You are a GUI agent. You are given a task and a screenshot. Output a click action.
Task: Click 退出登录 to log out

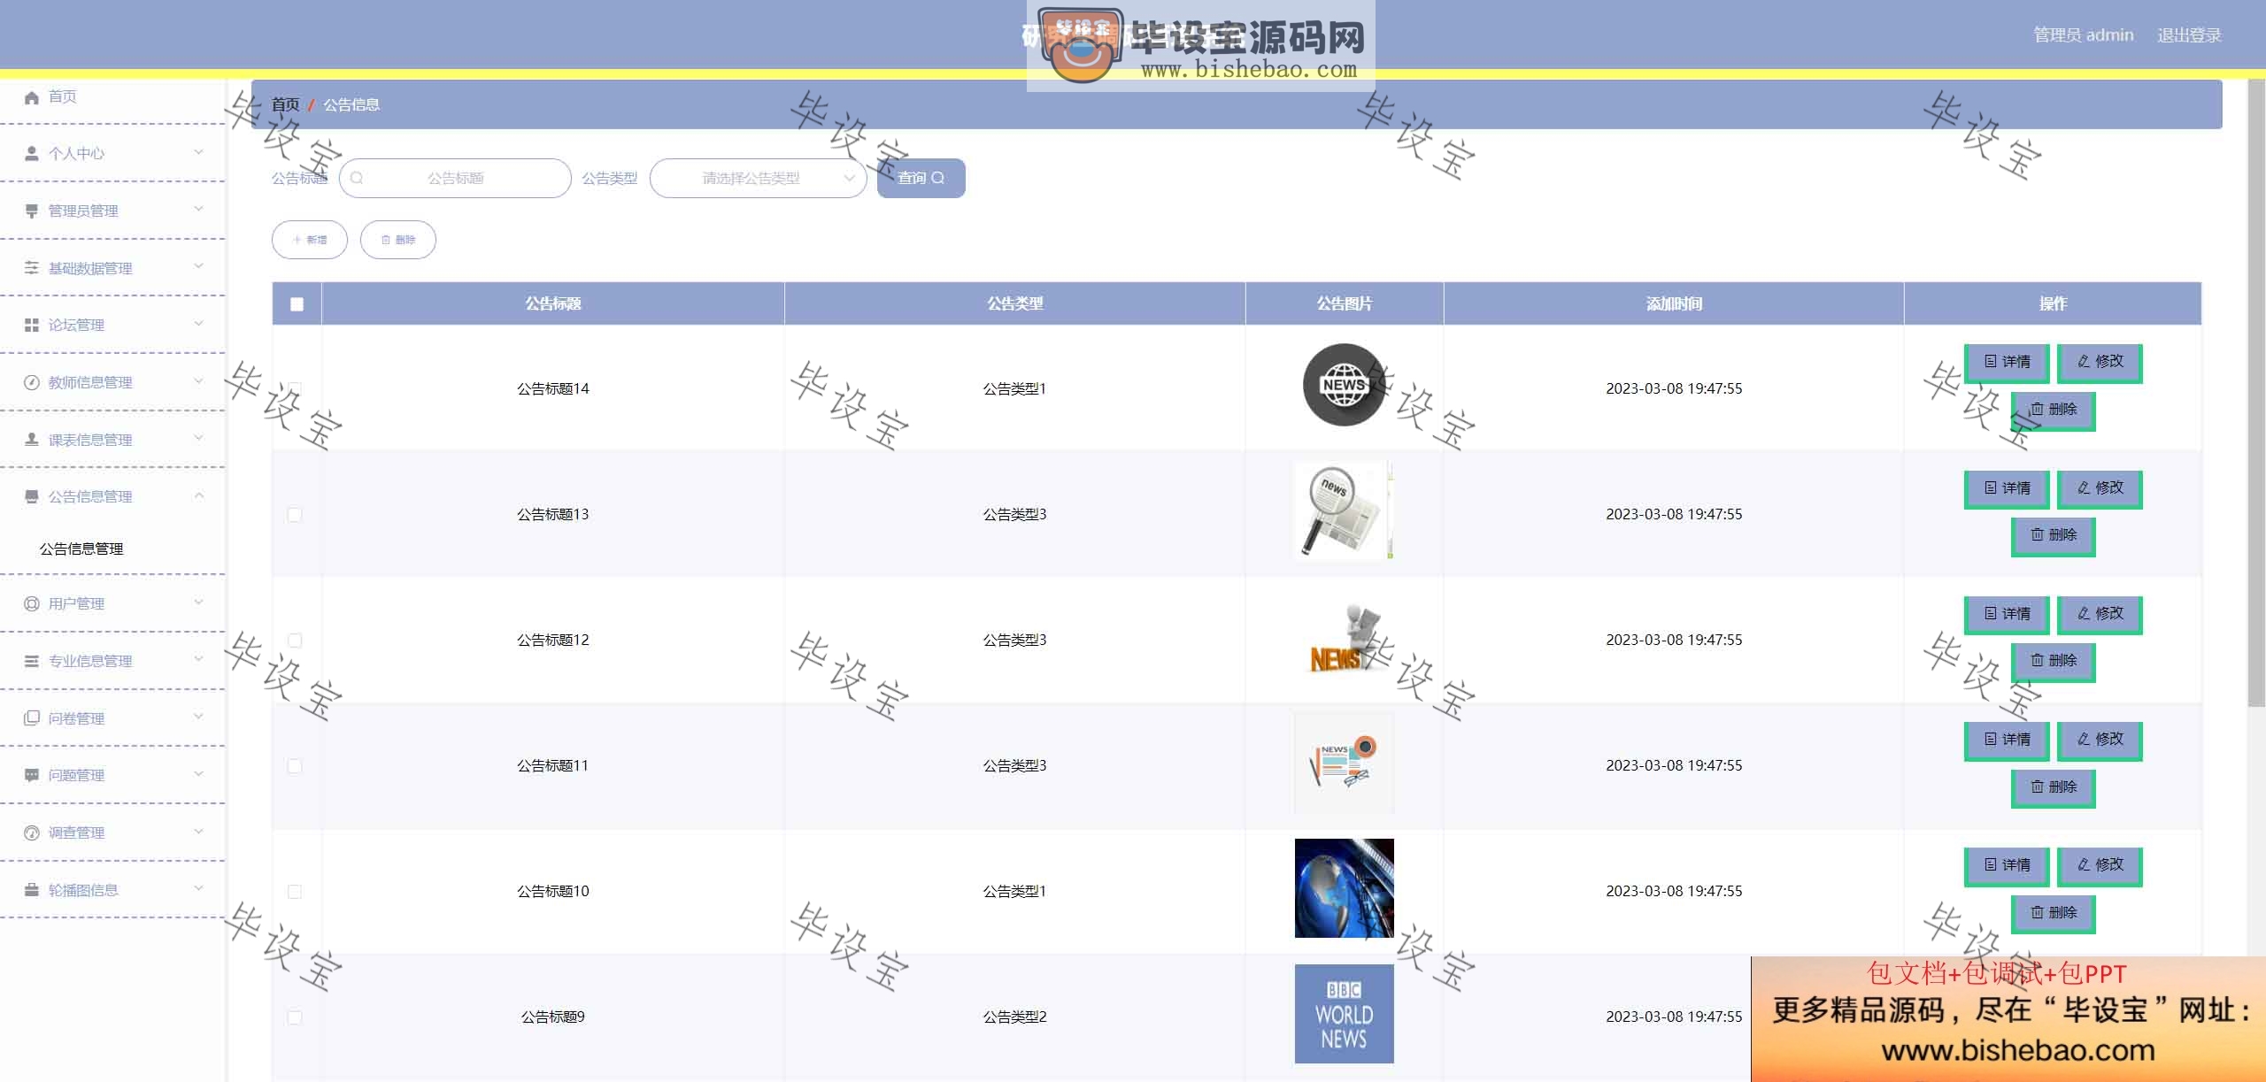click(x=2189, y=35)
